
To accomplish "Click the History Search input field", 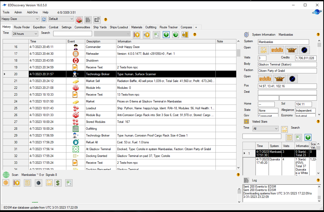I will (x=73, y=33).
